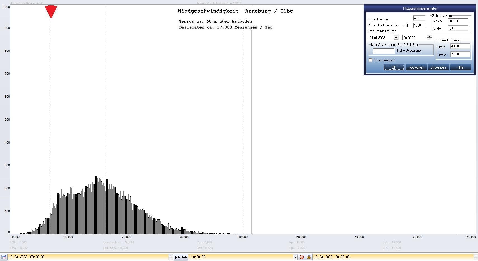This screenshot has width=478, height=261.
Task: Step up the 12.03.2023 start date spinner
Action: coord(171,256)
